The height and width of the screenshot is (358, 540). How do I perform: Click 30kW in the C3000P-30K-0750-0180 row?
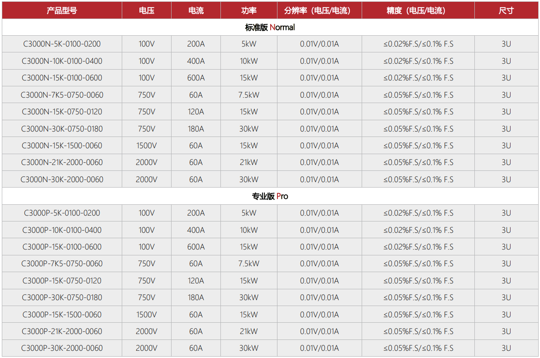click(x=248, y=297)
